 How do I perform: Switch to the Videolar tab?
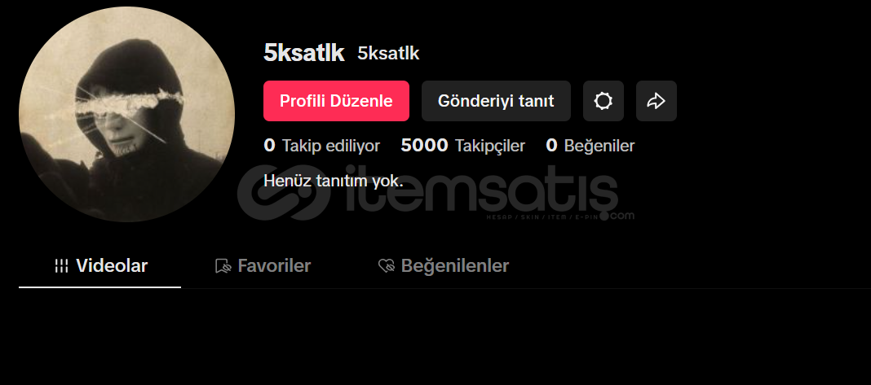(x=100, y=266)
